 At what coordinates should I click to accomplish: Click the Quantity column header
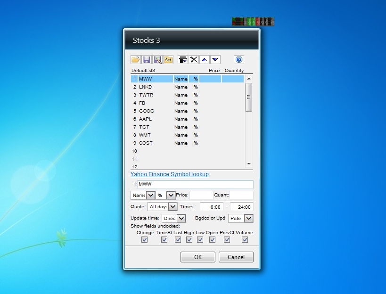[x=234, y=71]
